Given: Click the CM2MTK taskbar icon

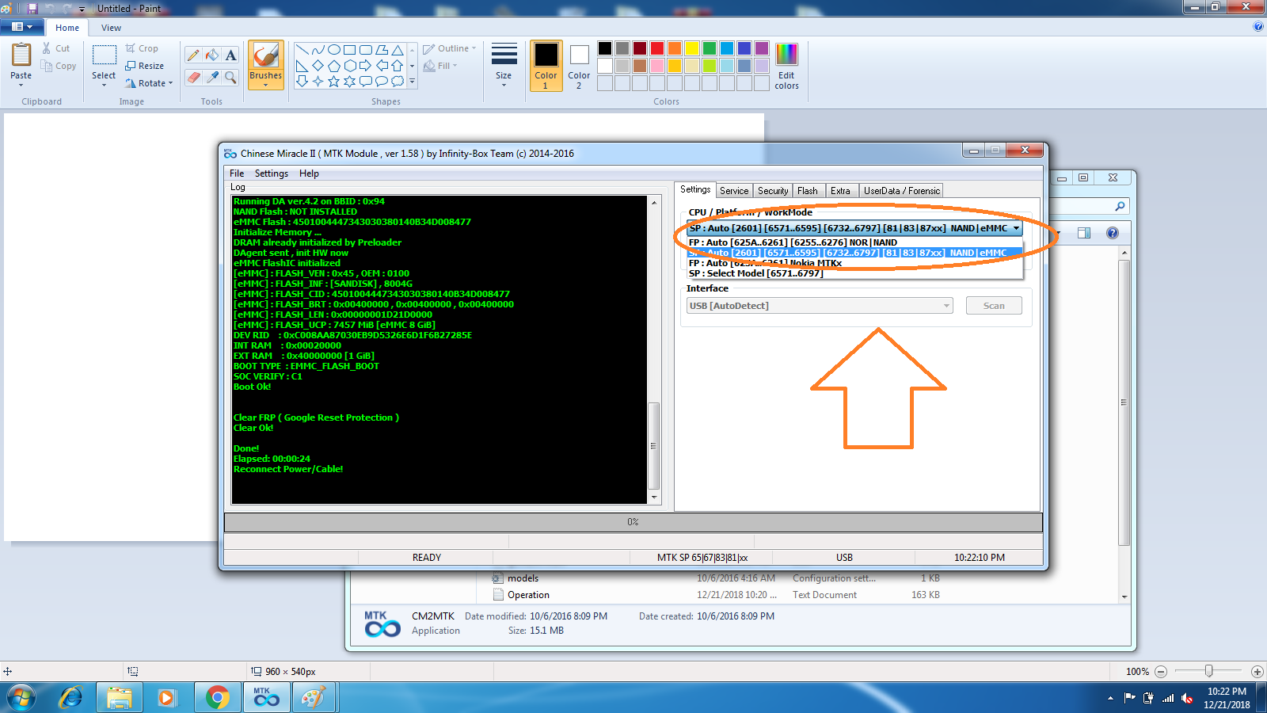Looking at the screenshot, I should point(266,697).
